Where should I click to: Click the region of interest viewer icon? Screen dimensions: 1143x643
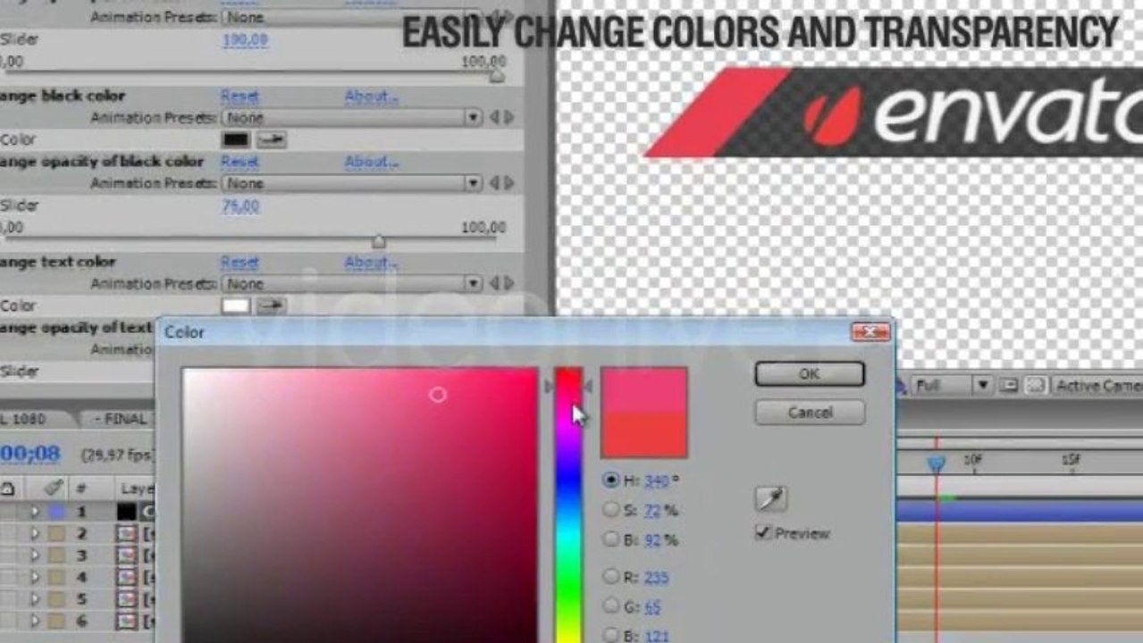pos(1009,386)
